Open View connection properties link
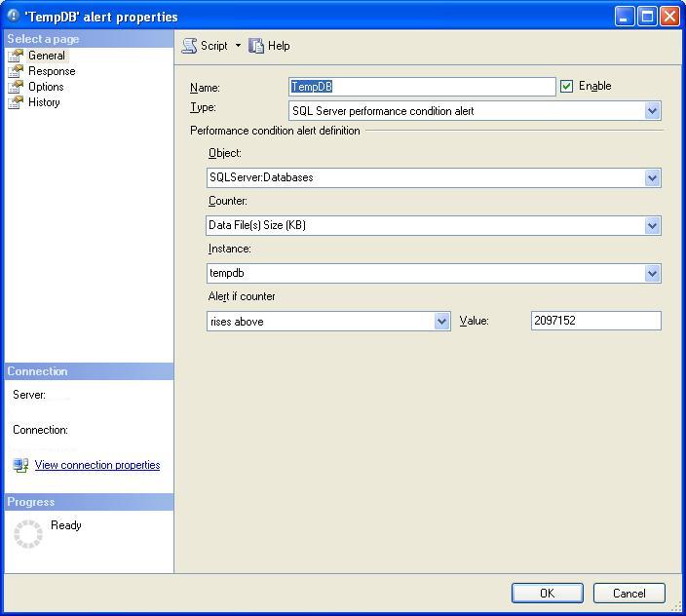 coord(97,465)
